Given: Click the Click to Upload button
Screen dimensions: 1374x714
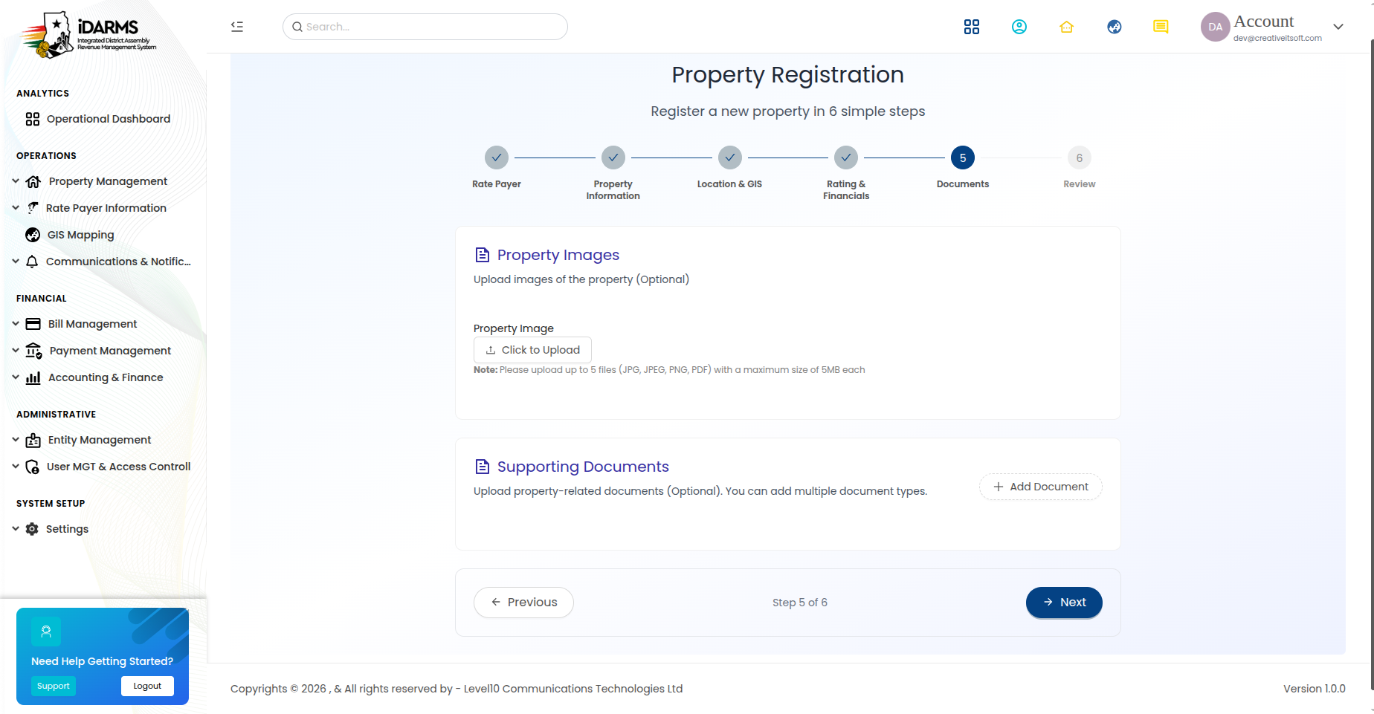Looking at the screenshot, I should point(532,350).
